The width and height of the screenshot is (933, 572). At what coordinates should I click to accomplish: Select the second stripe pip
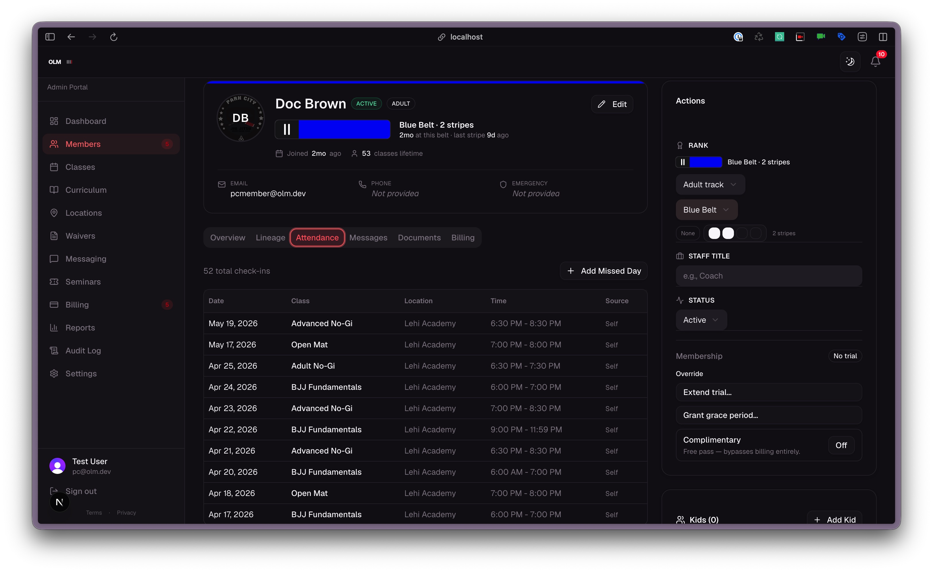[x=728, y=233]
